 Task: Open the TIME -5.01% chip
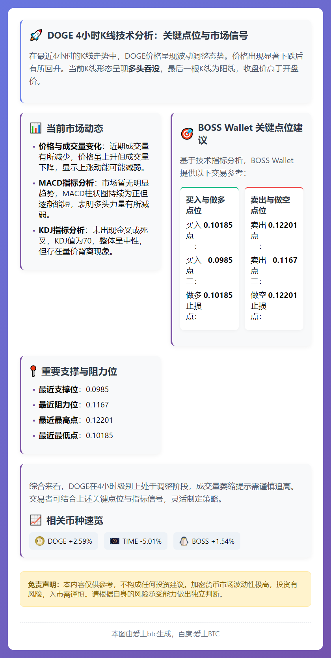(136, 541)
